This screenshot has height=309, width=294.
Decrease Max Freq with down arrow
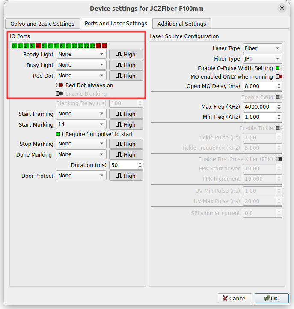pos(279,109)
